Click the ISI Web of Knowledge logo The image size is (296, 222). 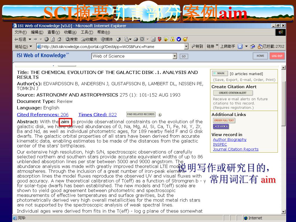point(43,55)
